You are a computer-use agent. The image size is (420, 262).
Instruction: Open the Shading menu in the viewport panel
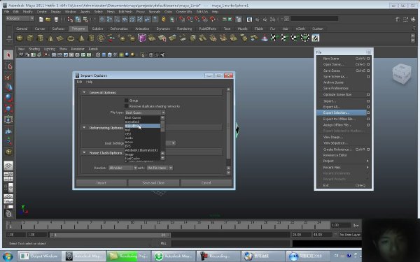pos(34,49)
